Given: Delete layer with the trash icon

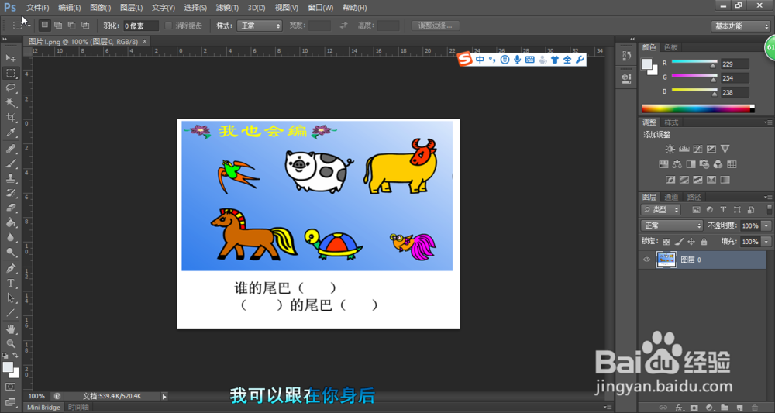Looking at the screenshot, I should pos(754,408).
